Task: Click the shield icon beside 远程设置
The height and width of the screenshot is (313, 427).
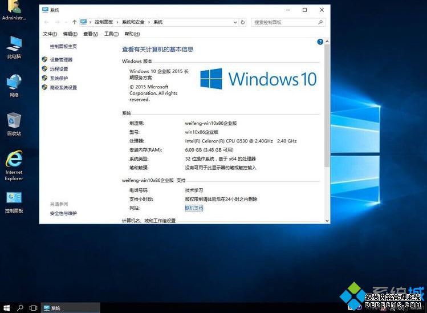Action: (x=44, y=68)
